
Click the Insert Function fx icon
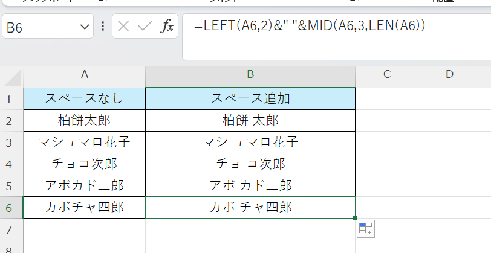click(x=167, y=27)
